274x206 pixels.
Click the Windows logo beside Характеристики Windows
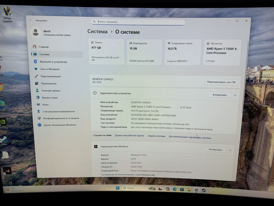click(x=96, y=147)
